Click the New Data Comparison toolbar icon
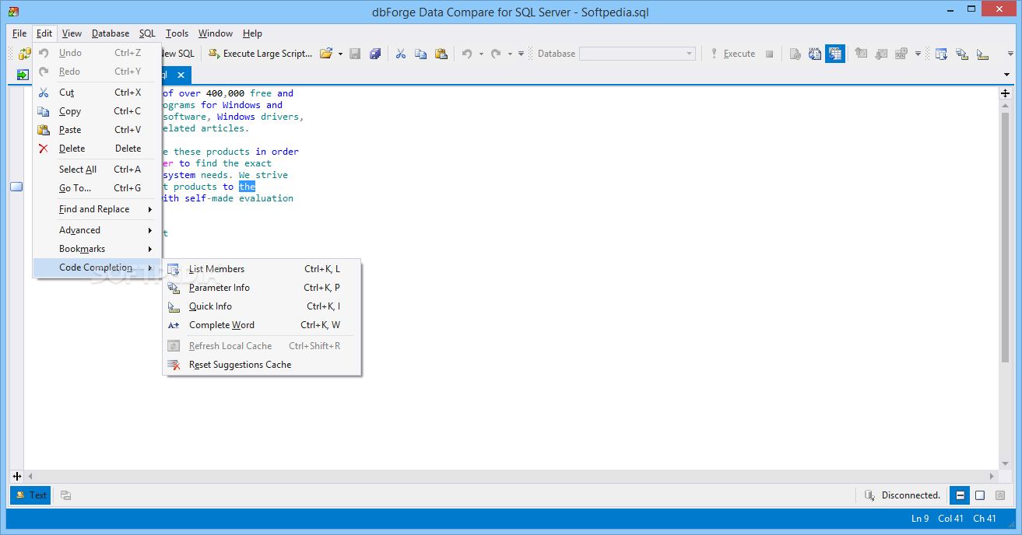The height and width of the screenshot is (535, 1022). tap(25, 54)
